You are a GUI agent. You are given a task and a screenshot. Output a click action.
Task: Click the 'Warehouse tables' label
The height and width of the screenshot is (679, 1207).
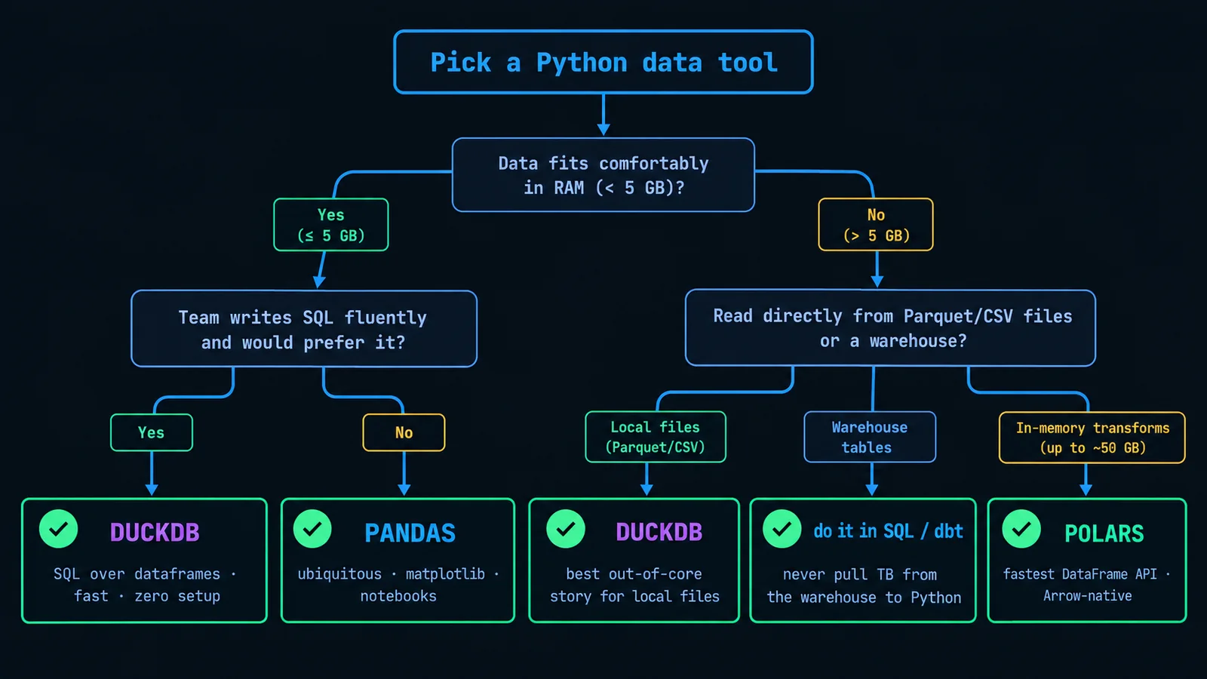(x=870, y=437)
